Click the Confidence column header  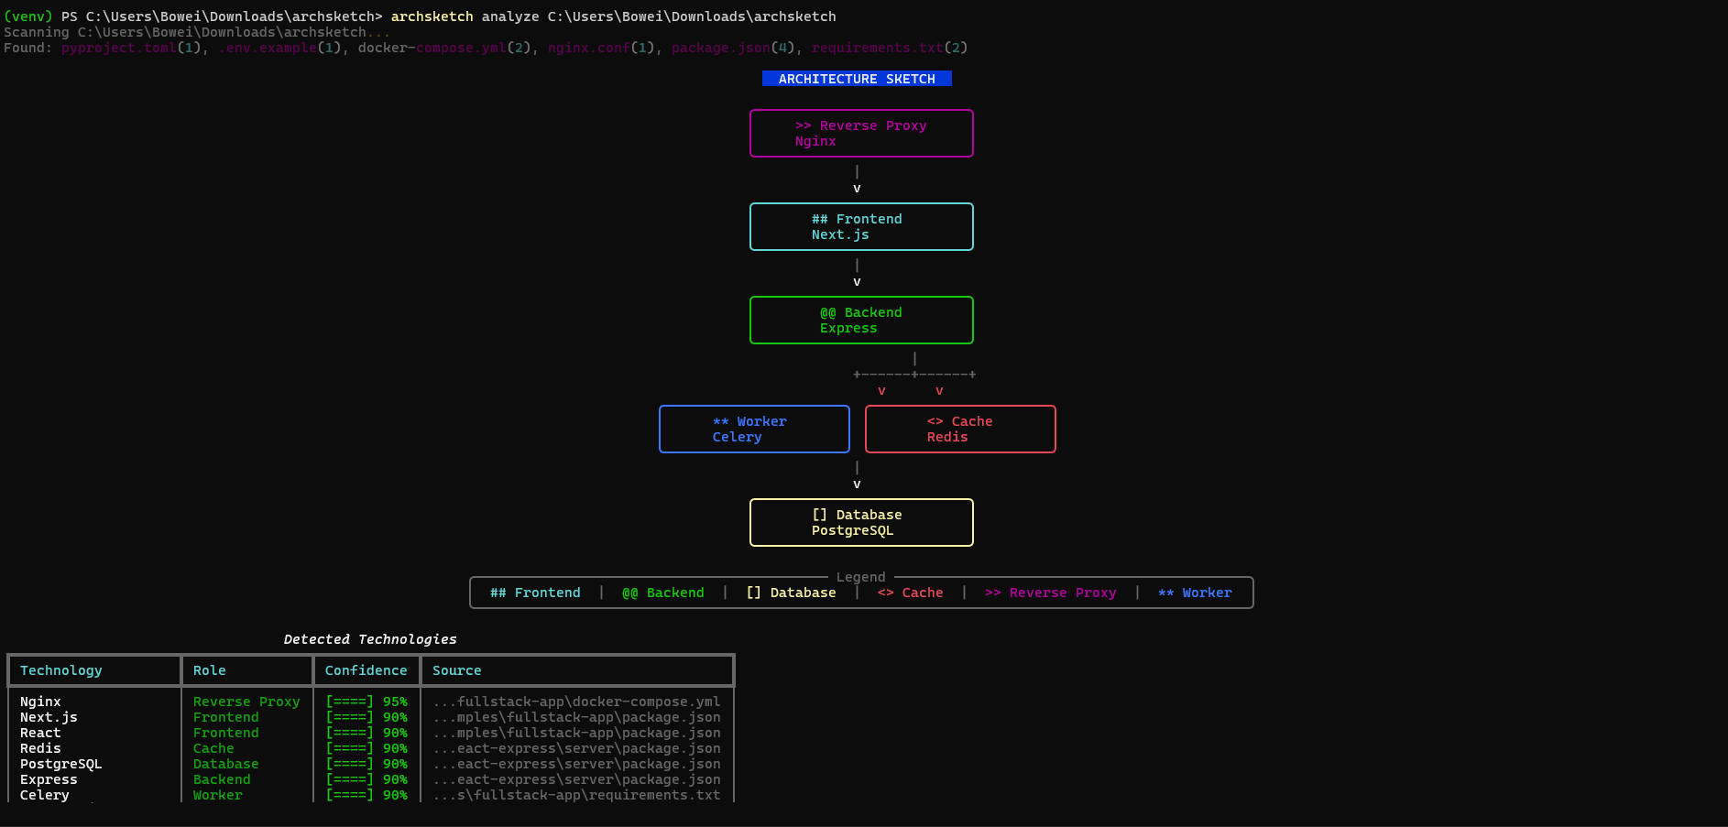[366, 670]
